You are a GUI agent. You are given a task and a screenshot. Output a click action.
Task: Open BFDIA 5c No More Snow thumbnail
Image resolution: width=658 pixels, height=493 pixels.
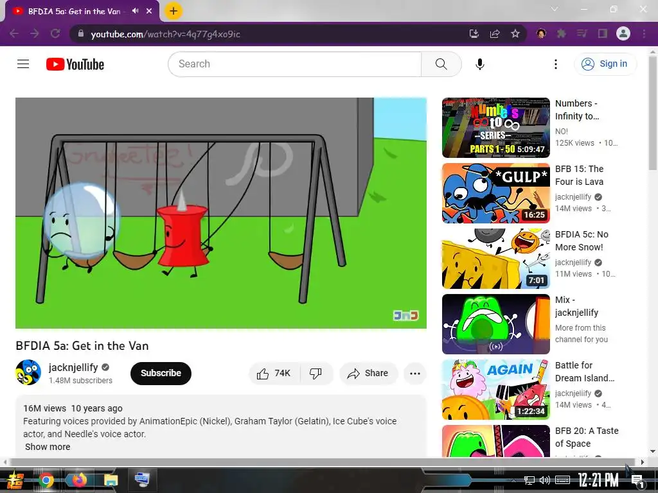[495, 259]
